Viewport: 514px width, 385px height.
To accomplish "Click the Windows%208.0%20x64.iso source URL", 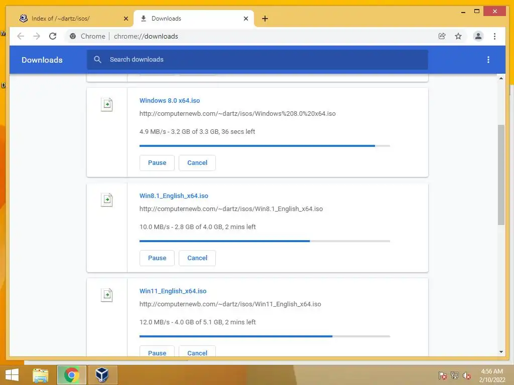I will point(237,114).
